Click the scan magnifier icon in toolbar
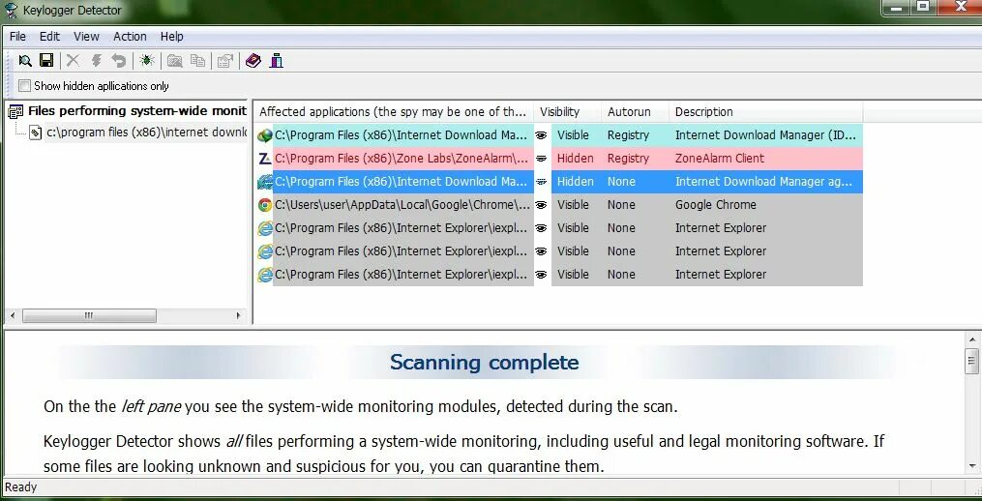Image resolution: width=982 pixels, height=501 pixels. [25, 61]
